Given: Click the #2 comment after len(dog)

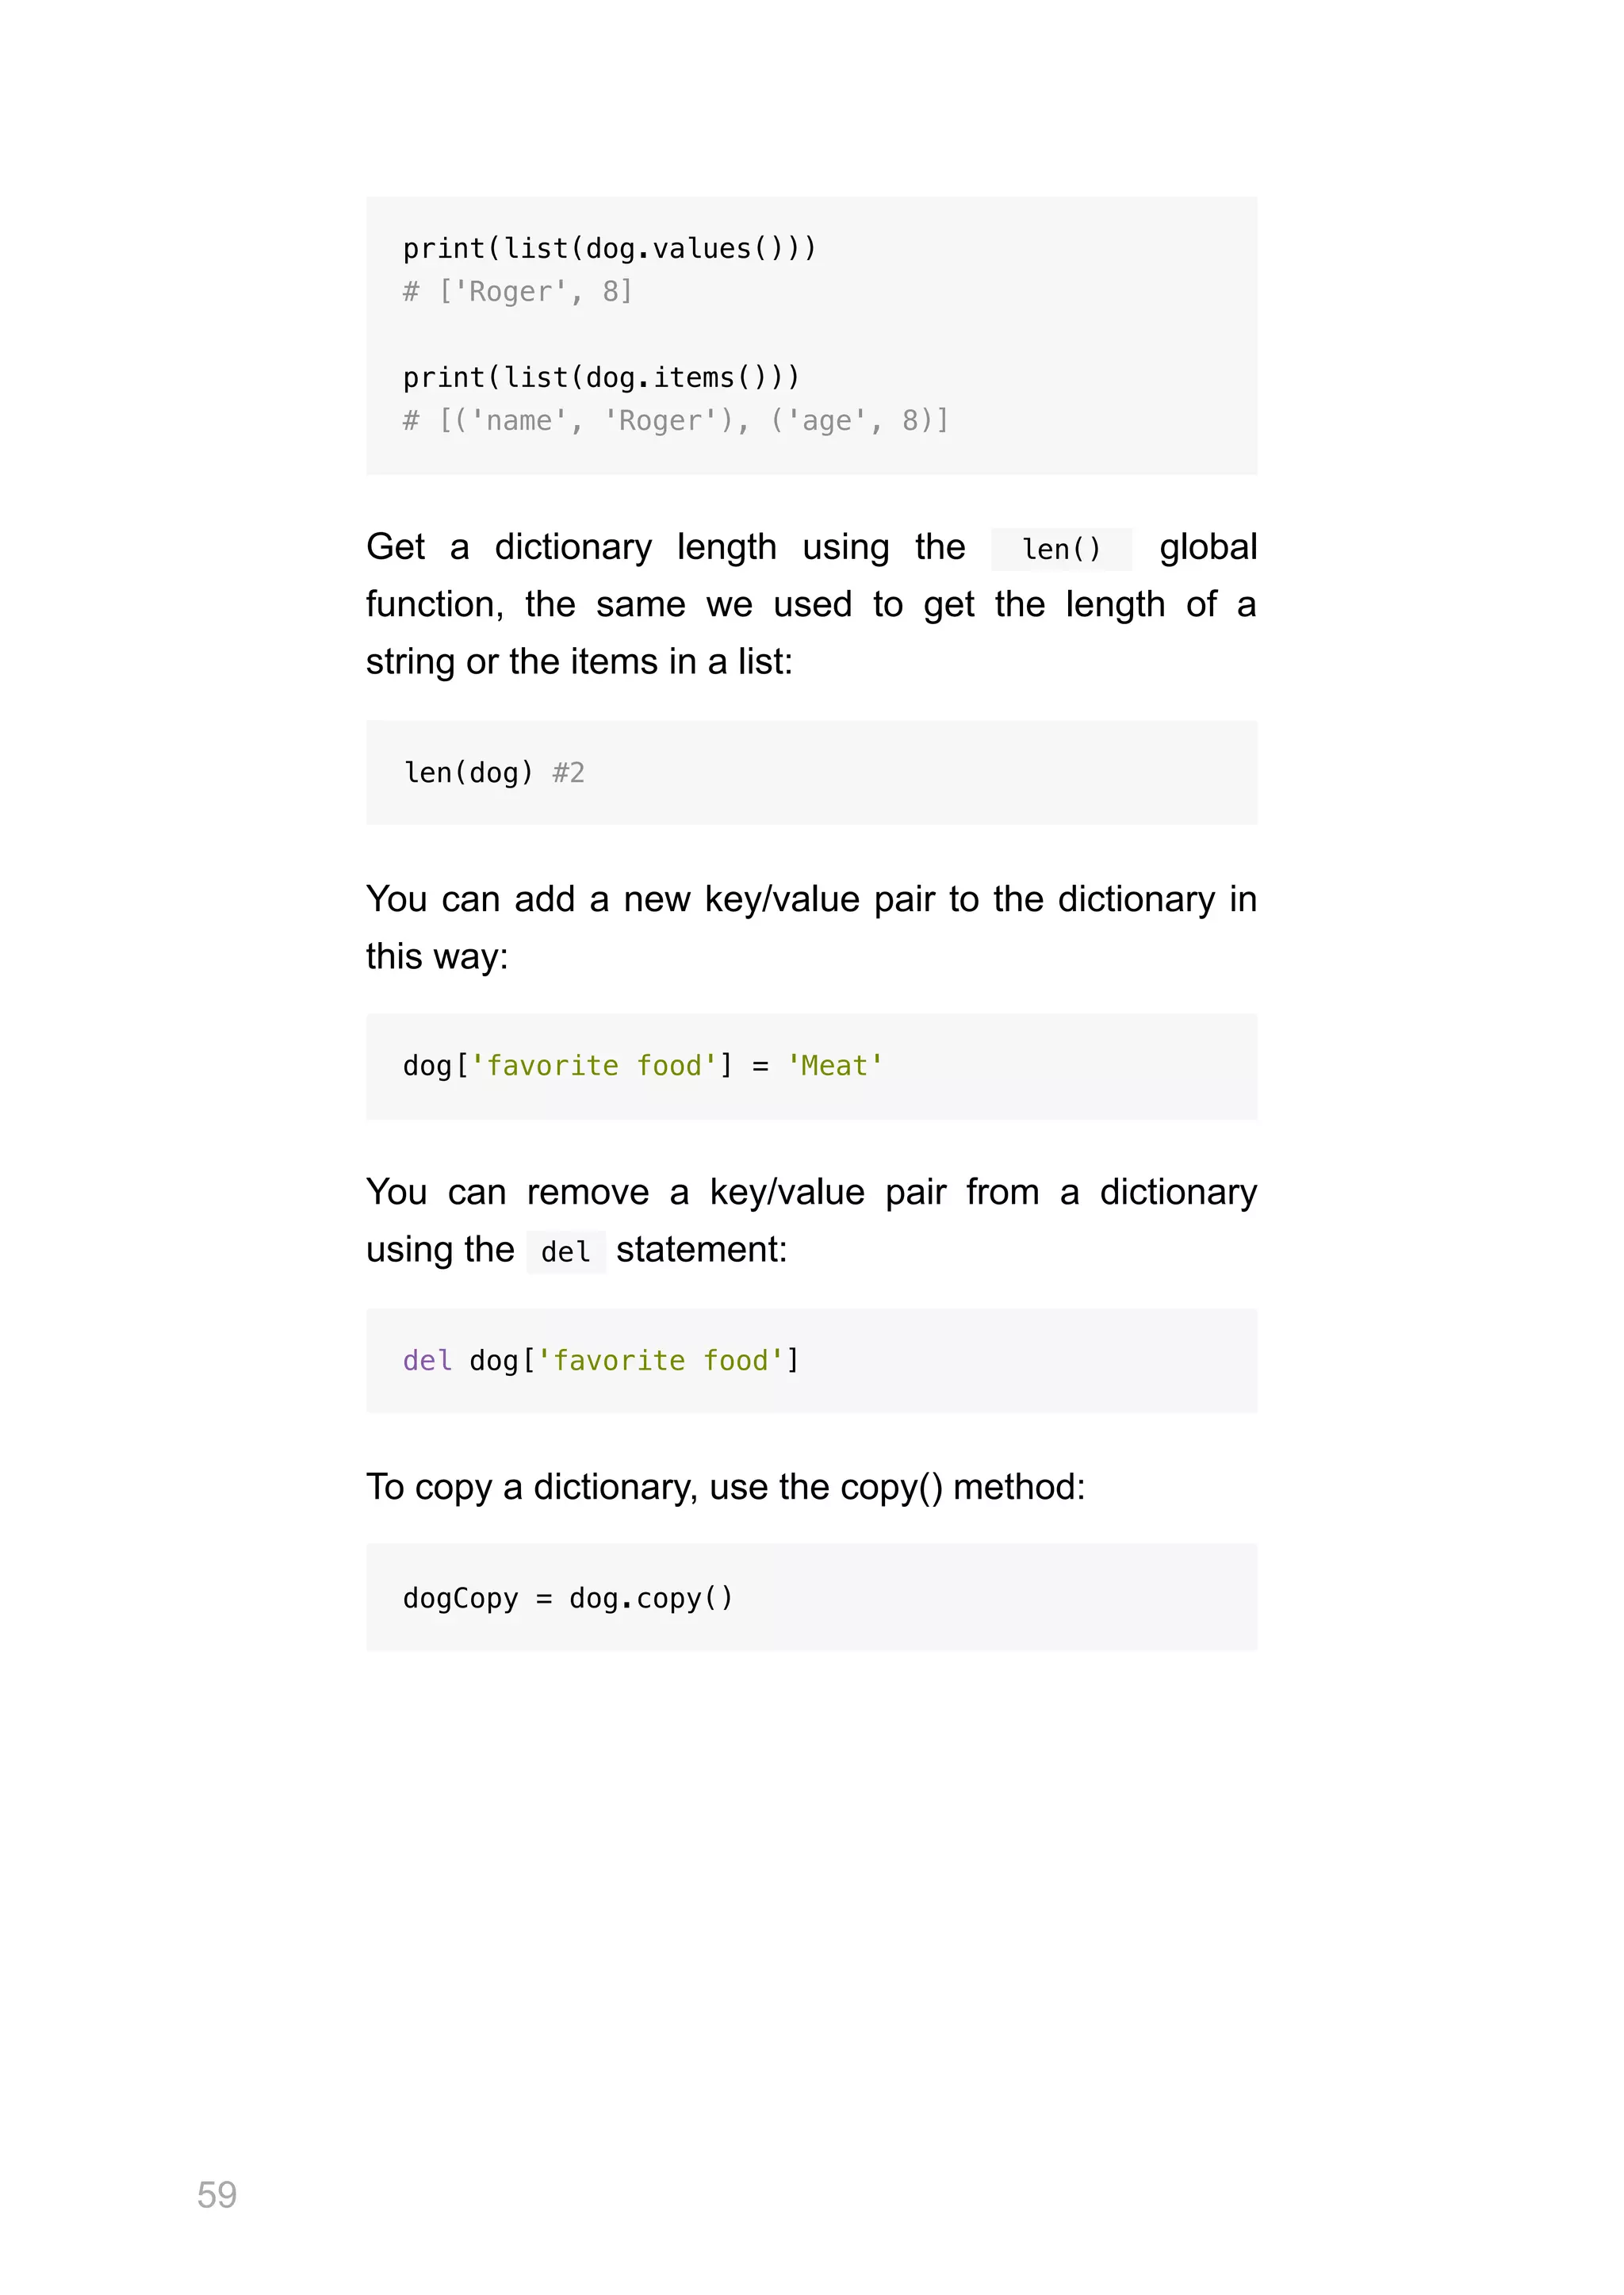Looking at the screenshot, I should pyautogui.click(x=568, y=773).
